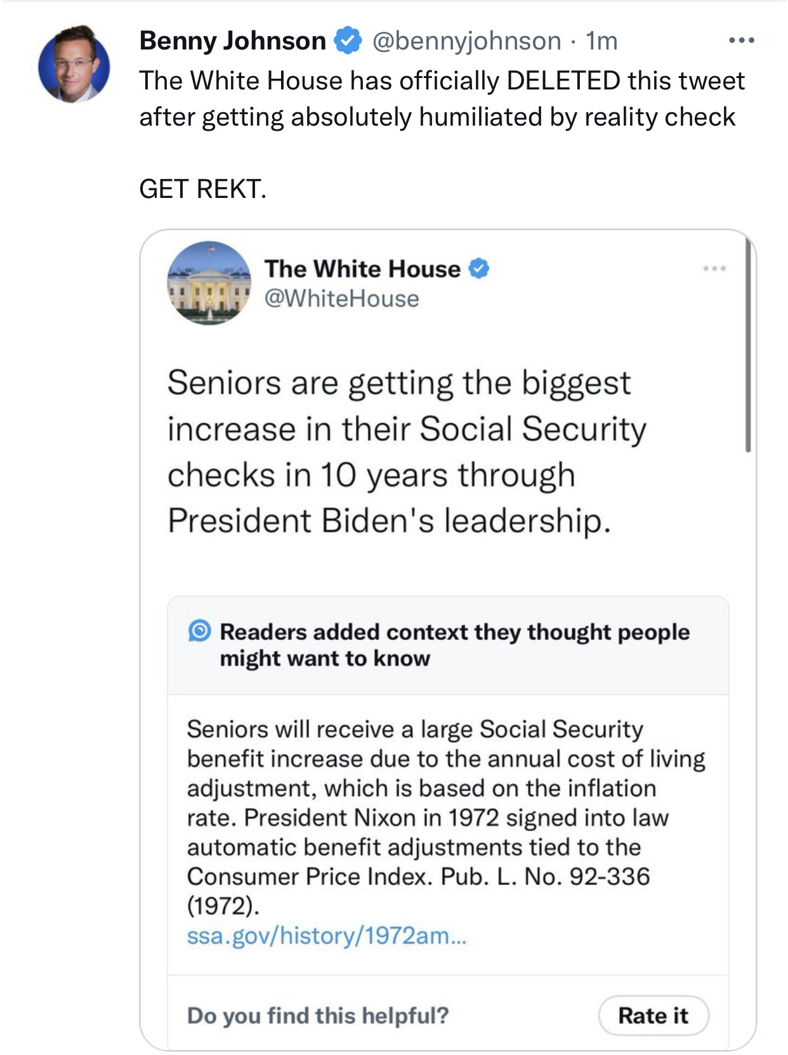The width and height of the screenshot is (788, 1055).
Task: Click the "Do you find this helpful?" prompt
Action: [318, 1016]
